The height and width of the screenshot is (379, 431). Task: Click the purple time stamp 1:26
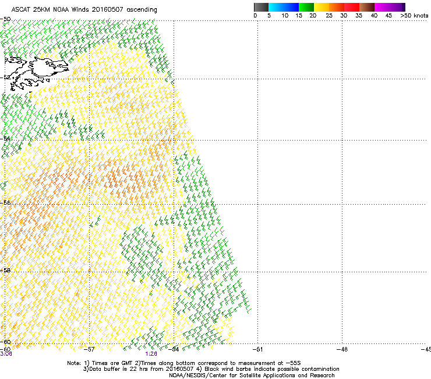[x=151, y=354]
